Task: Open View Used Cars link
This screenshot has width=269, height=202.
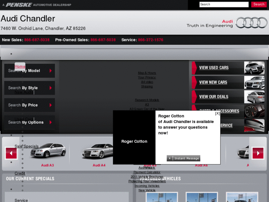Action: tap(214, 68)
